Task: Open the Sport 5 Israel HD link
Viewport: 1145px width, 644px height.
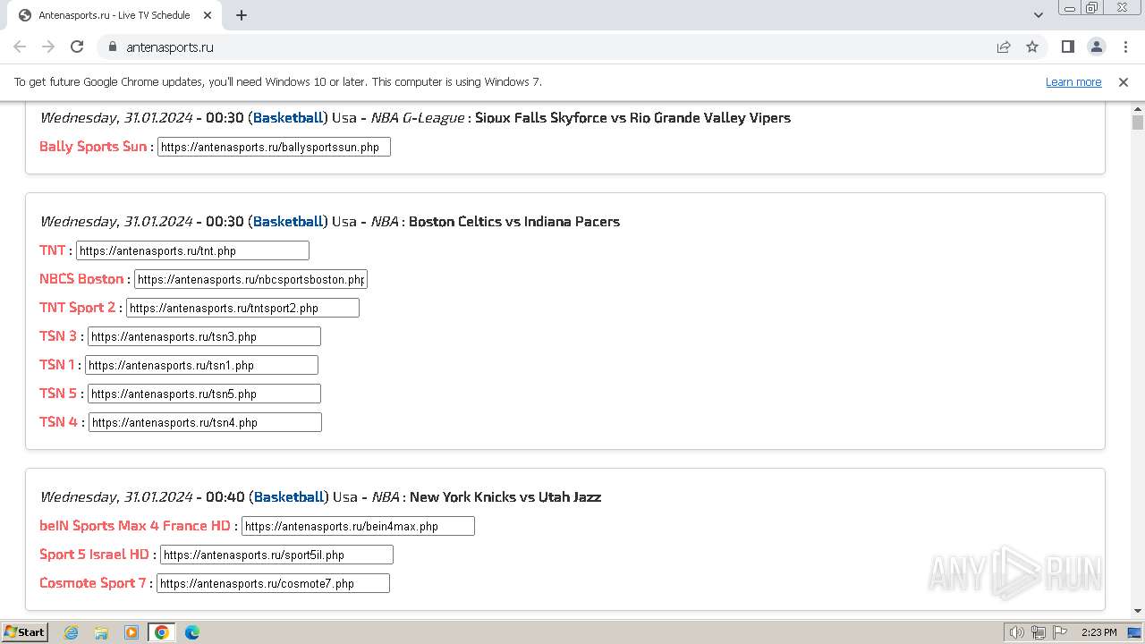Action: (x=94, y=555)
